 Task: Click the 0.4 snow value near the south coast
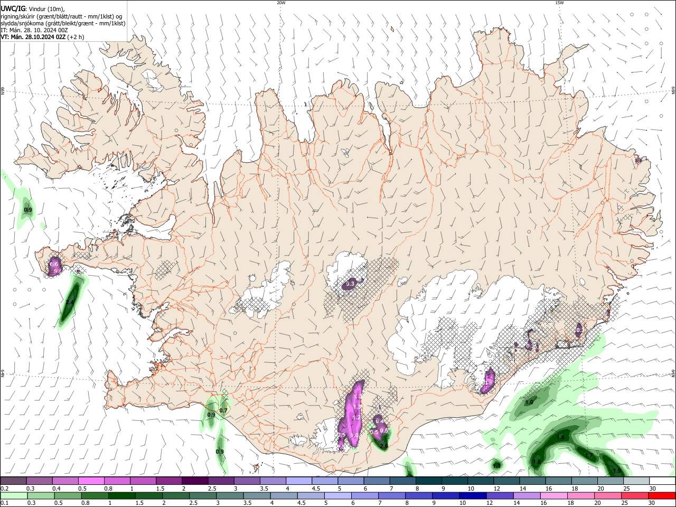click(379, 421)
